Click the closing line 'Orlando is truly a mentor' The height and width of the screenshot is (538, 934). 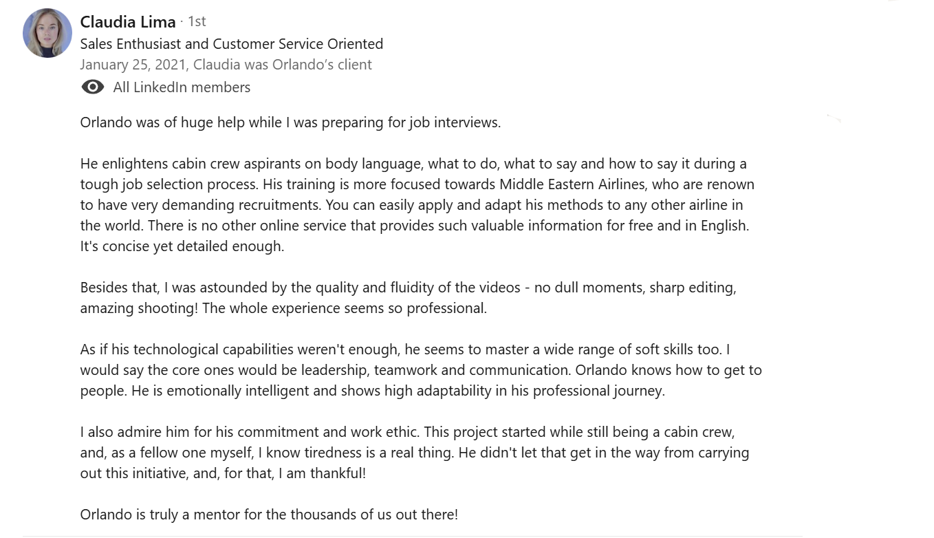pos(269,515)
